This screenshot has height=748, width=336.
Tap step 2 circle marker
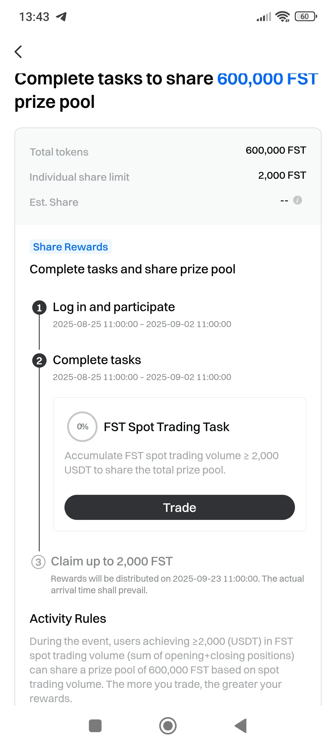39,361
